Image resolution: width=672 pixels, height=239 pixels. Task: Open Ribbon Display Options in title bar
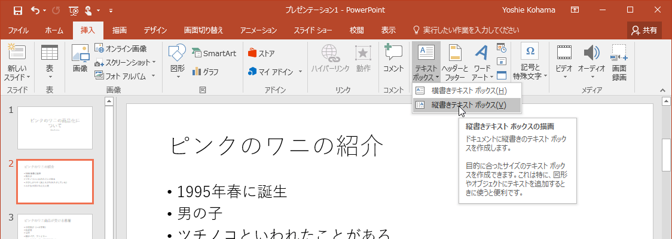coord(575,10)
